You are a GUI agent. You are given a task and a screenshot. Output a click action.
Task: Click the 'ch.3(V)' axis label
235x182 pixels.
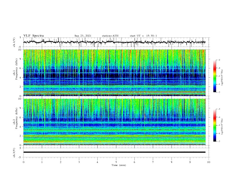click(14, 153)
